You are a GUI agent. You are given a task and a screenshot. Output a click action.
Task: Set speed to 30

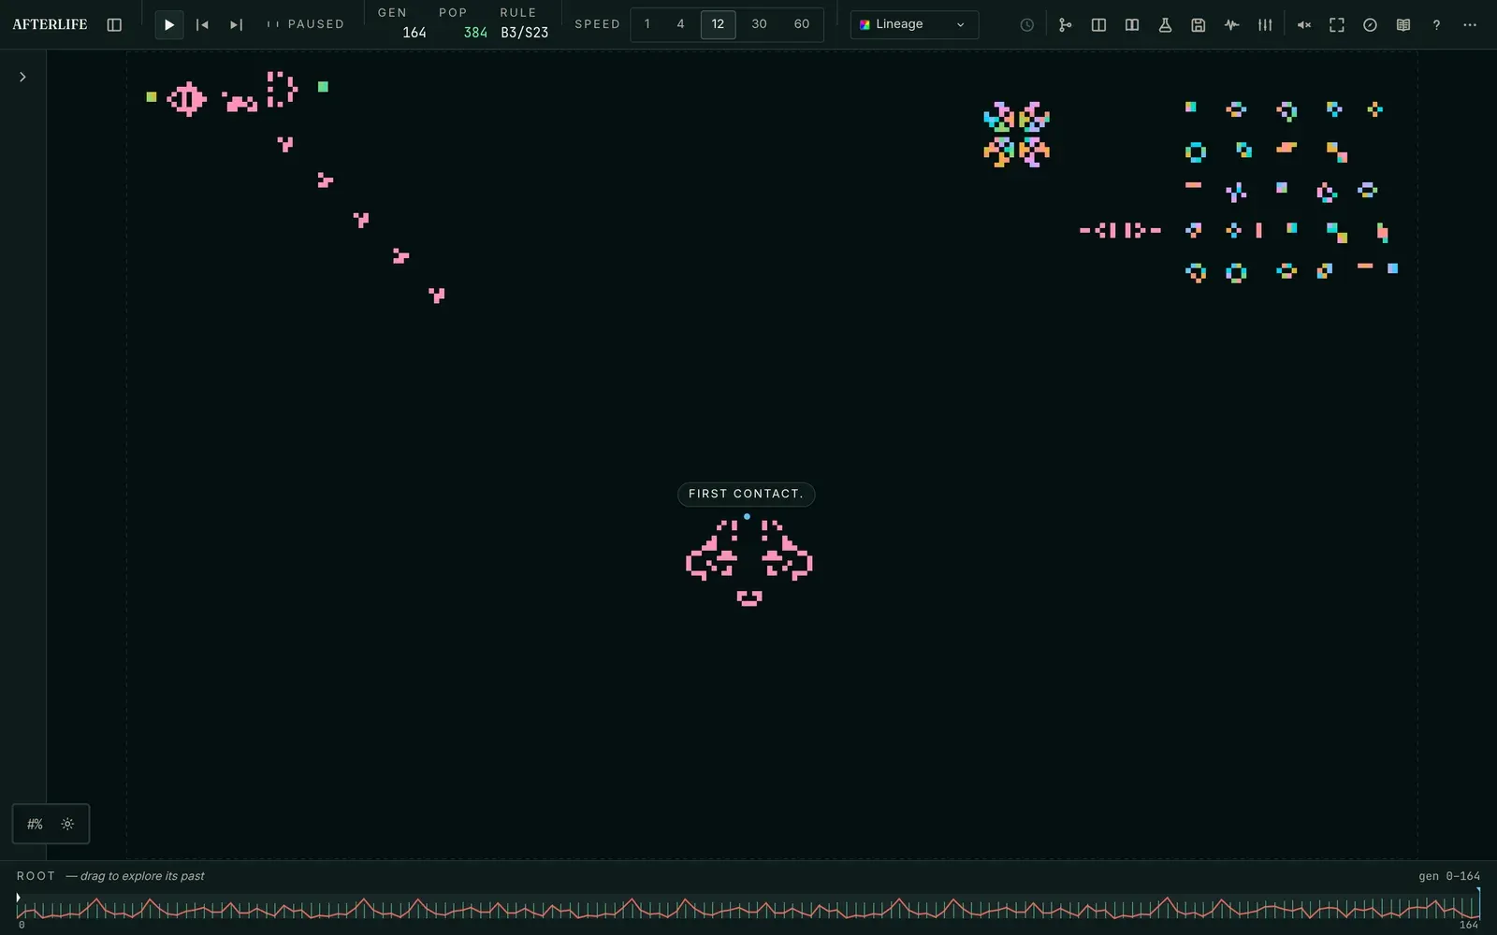[x=759, y=24]
